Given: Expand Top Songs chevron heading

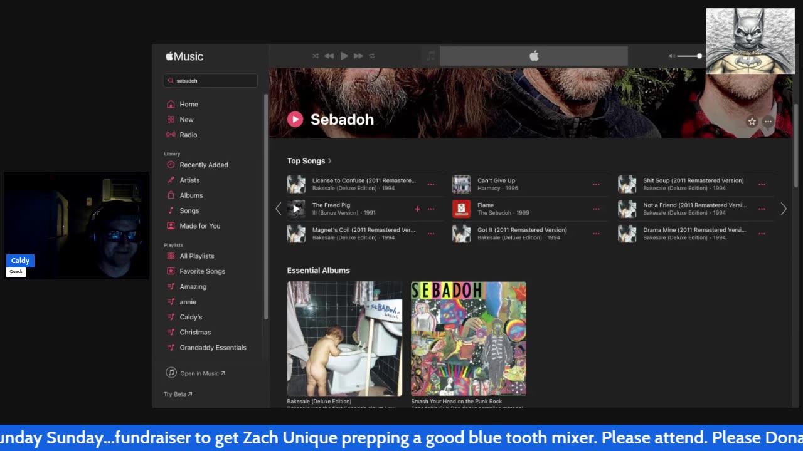Looking at the screenshot, I should tap(309, 161).
